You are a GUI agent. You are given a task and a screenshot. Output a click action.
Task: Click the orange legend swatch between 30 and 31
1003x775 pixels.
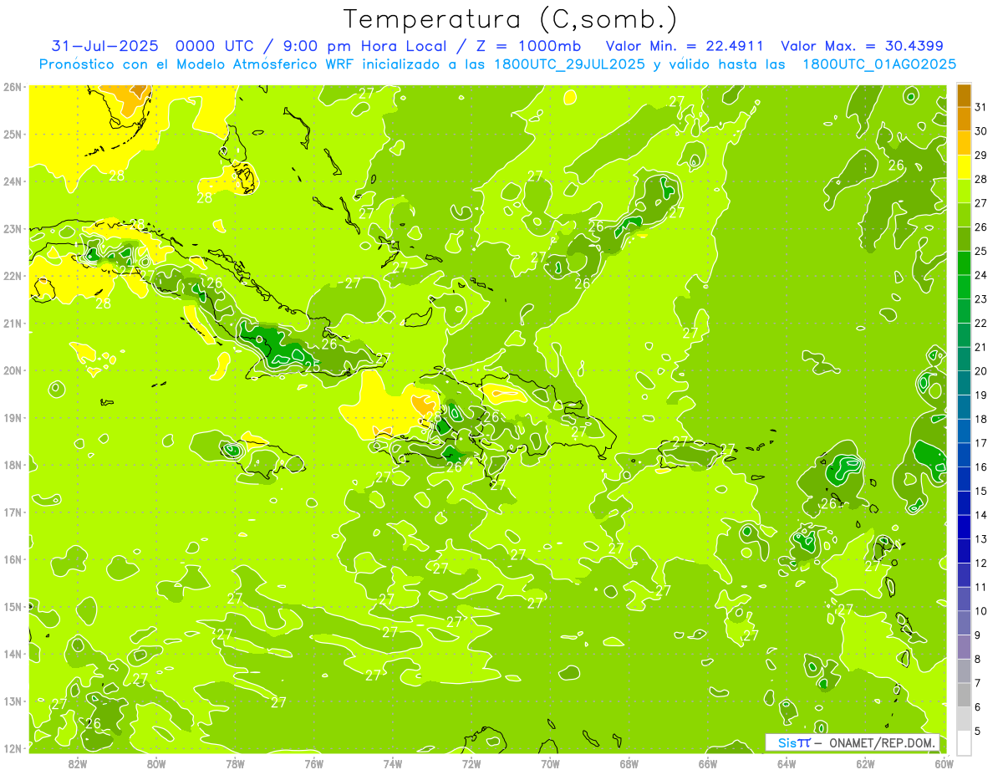(x=964, y=120)
